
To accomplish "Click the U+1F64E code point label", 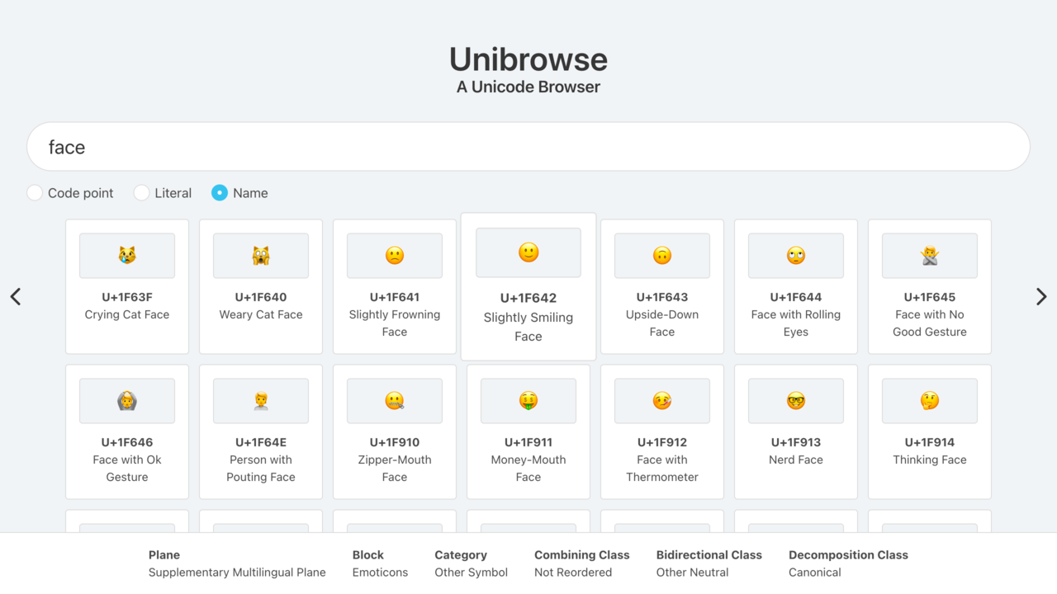I will pos(261,442).
